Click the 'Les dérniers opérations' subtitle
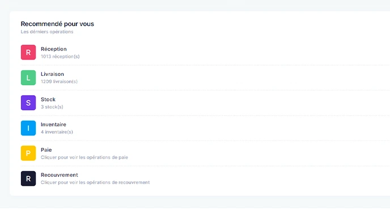This screenshot has width=390, height=213. click(x=47, y=32)
